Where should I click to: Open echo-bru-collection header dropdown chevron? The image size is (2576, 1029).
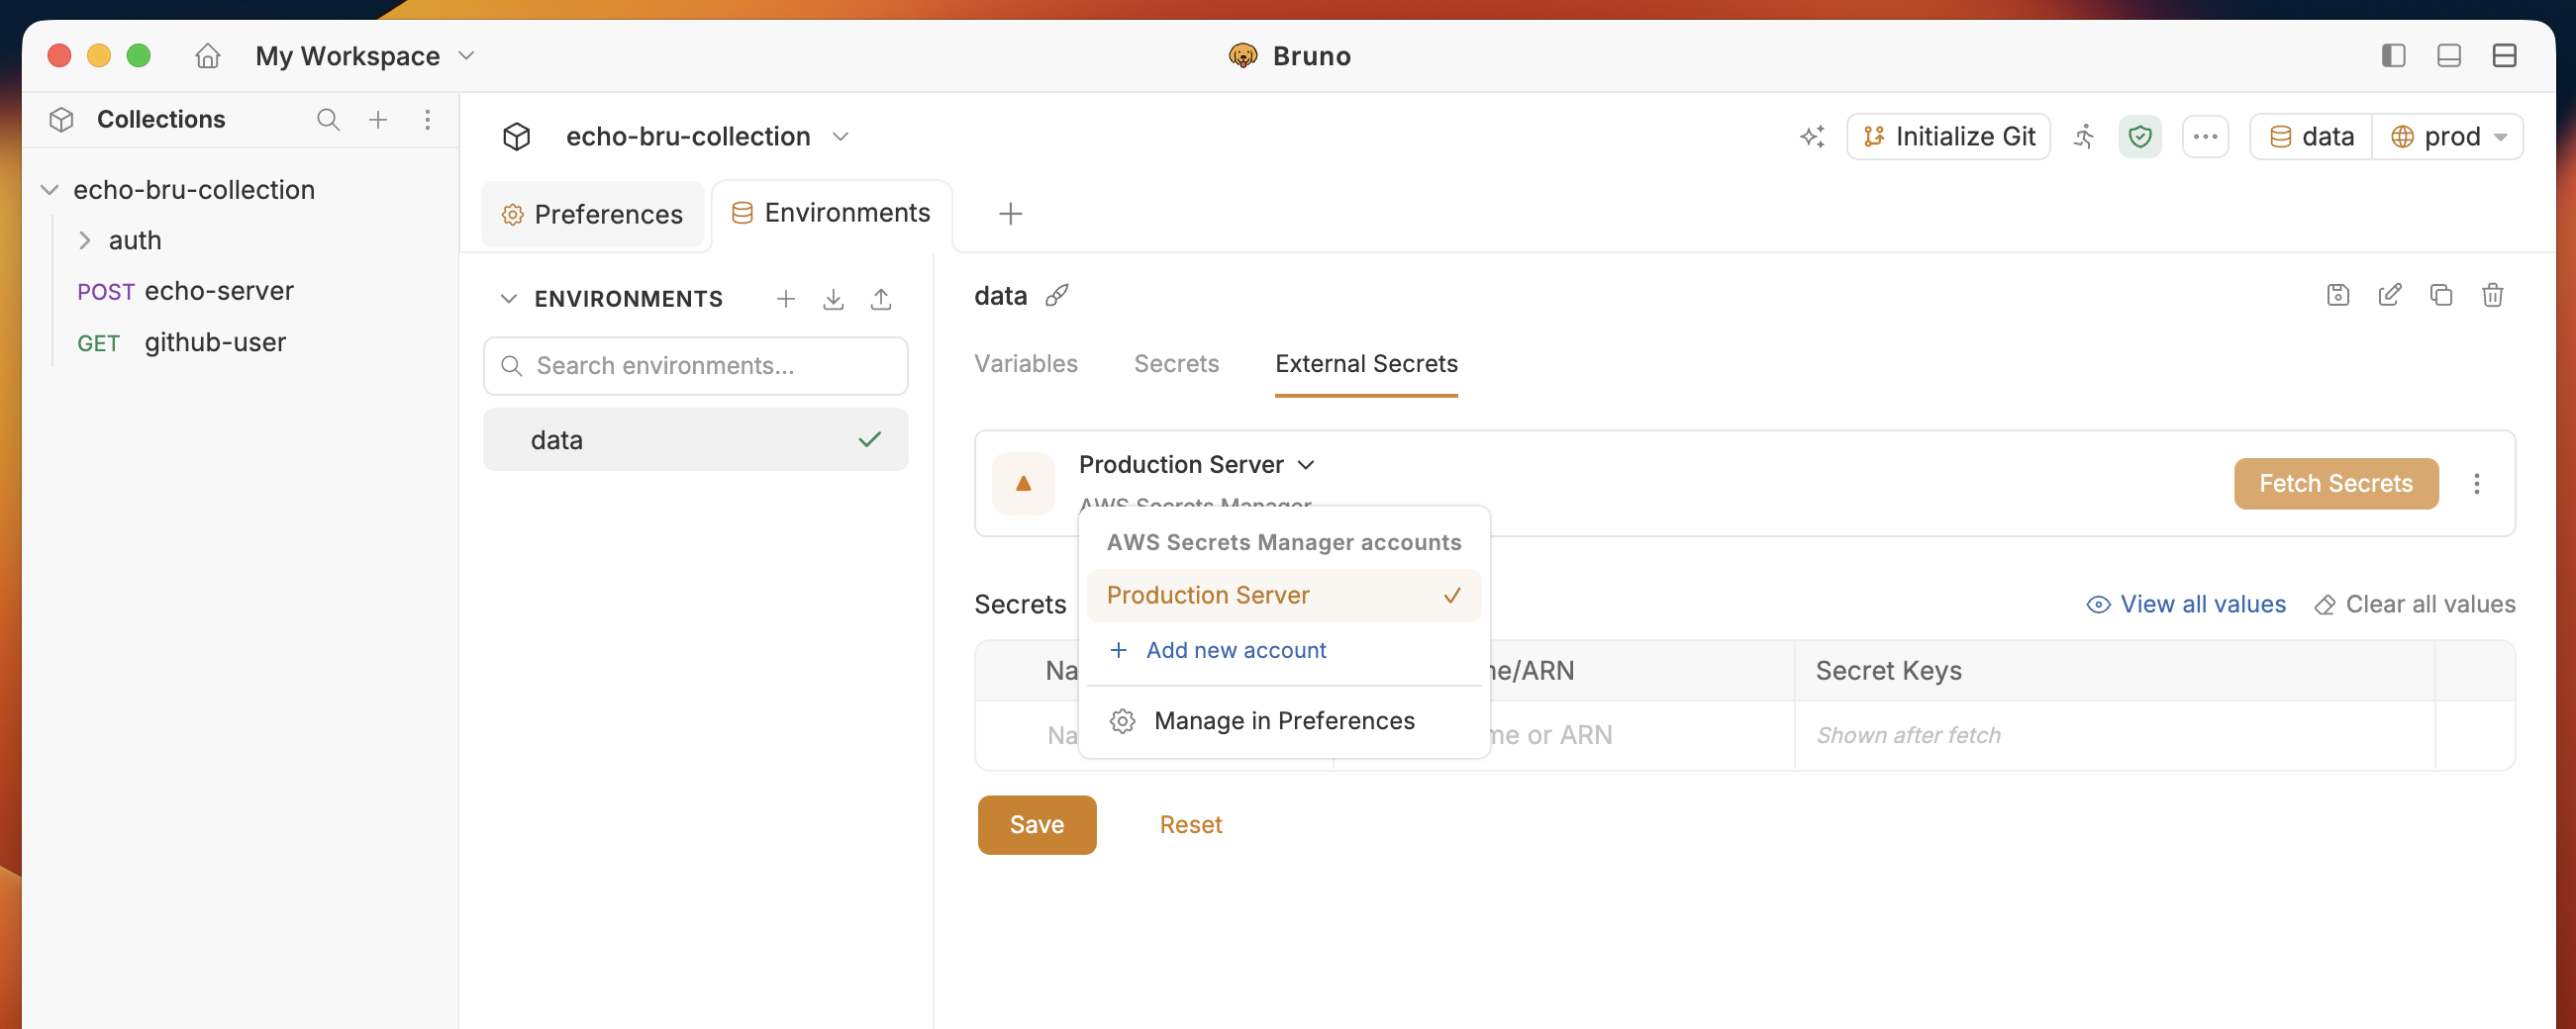click(841, 137)
